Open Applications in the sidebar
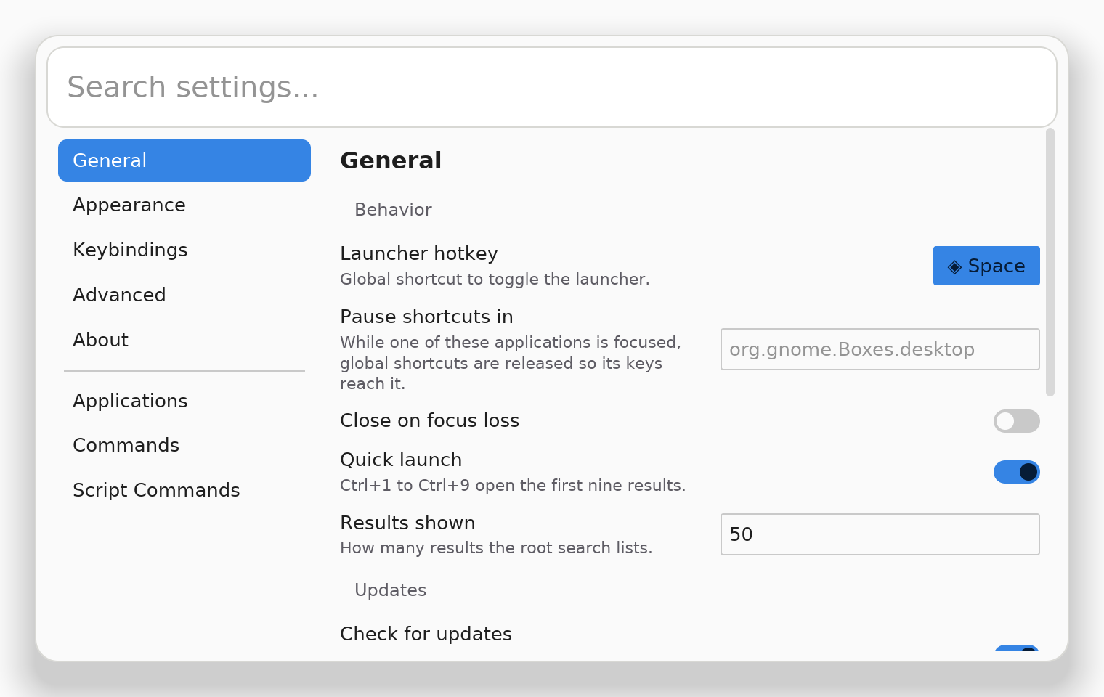Screen dimensions: 1104x697 [x=184, y=402]
